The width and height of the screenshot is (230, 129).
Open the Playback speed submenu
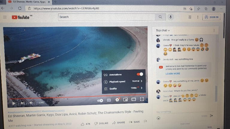click(x=124, y=82)
